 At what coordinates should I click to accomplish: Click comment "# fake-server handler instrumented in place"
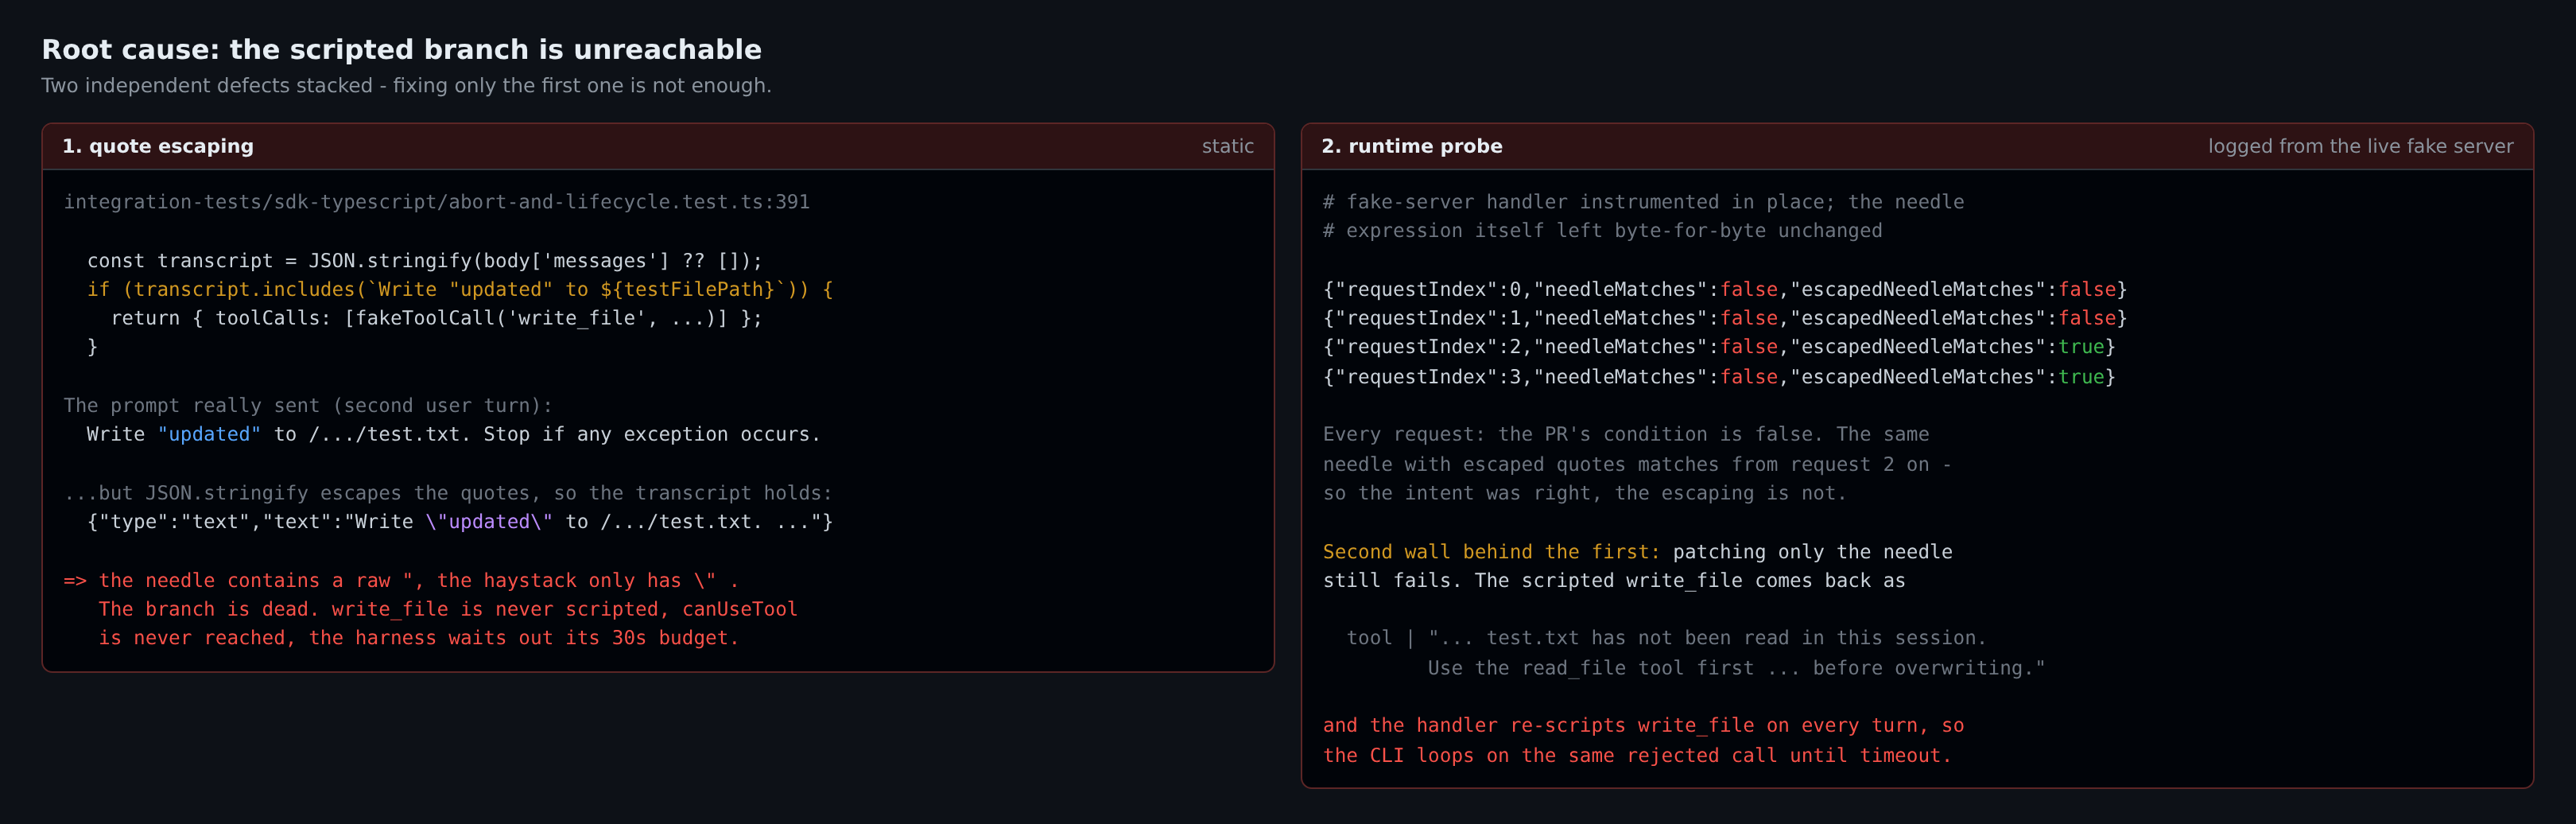pos(1644,202)
